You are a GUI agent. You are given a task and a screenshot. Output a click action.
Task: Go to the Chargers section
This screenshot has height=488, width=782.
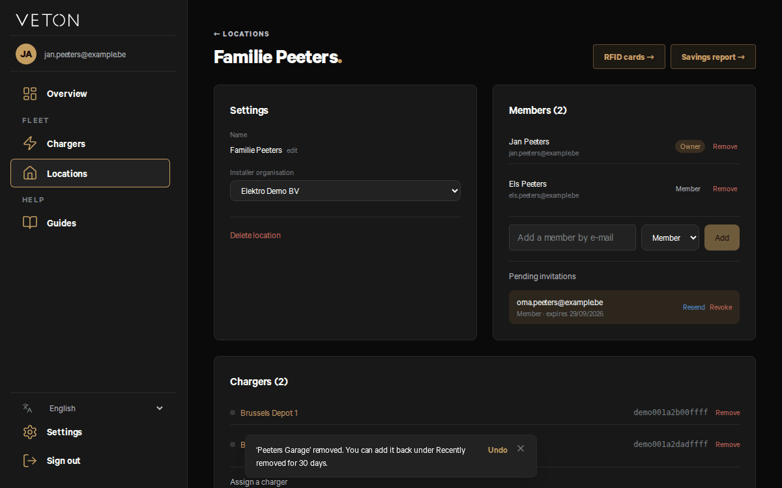click(90, 144)
